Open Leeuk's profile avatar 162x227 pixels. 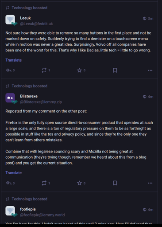tap(10, 20)
